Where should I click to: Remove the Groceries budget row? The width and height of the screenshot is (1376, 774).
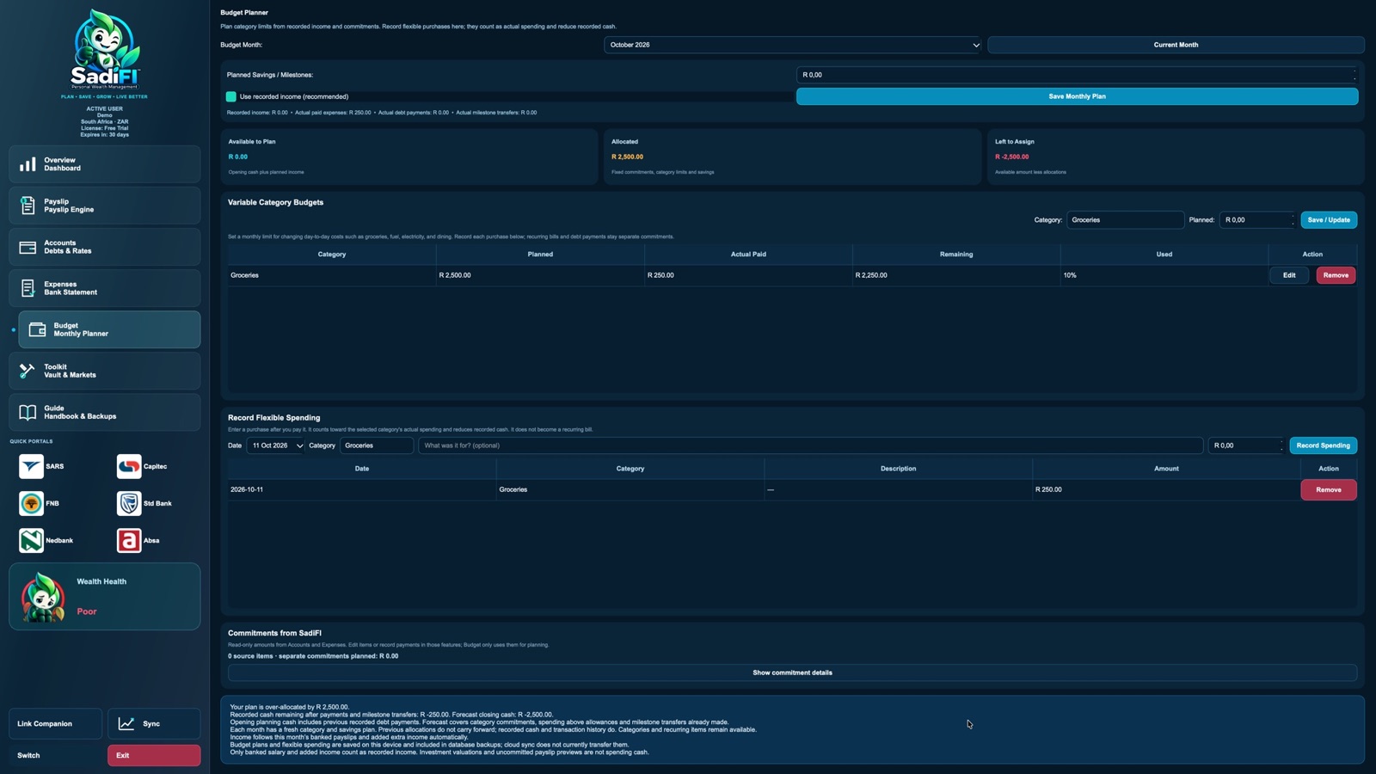[x=1336, y=275]
